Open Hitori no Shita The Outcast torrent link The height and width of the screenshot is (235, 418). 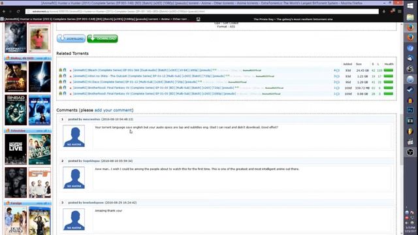[x=149, y=76]
